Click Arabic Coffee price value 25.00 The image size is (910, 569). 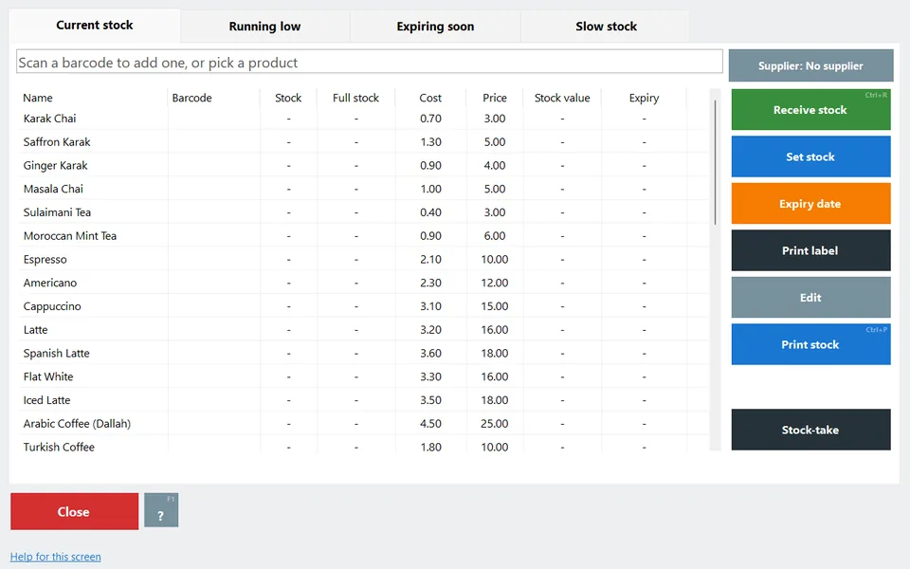[x=495, y=424]
